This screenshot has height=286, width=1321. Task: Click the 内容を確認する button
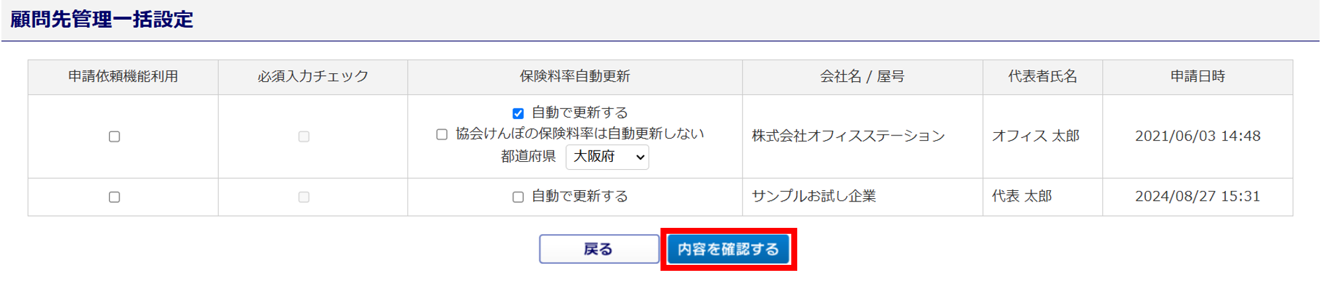point(729,249)
